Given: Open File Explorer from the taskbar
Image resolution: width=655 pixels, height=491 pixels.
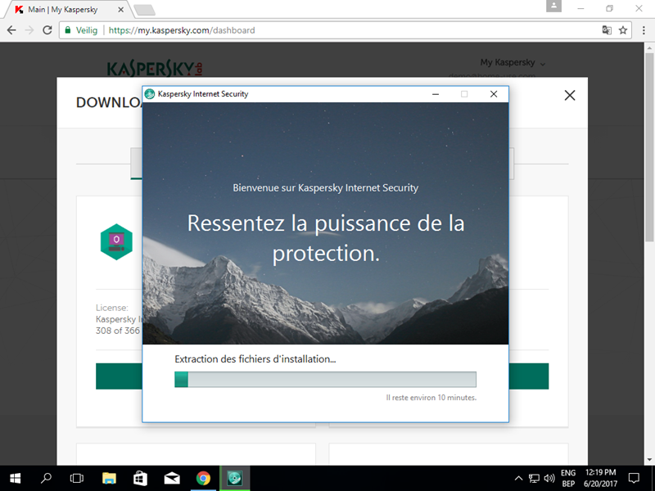Looking at the screenshot, I should (x=109, y=478).
